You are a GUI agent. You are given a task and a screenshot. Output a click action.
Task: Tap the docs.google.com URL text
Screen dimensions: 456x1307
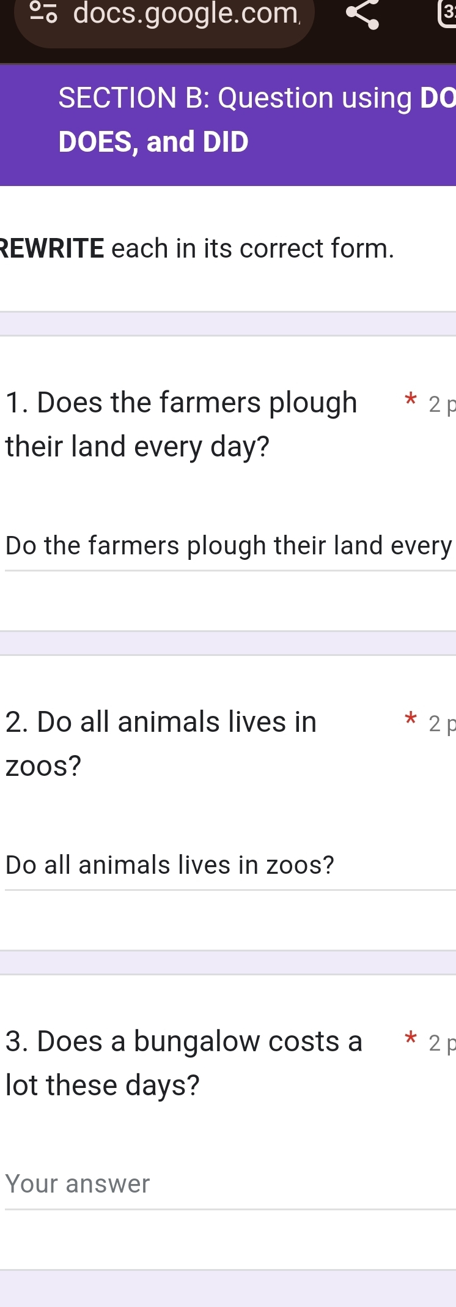click(186, 13)
